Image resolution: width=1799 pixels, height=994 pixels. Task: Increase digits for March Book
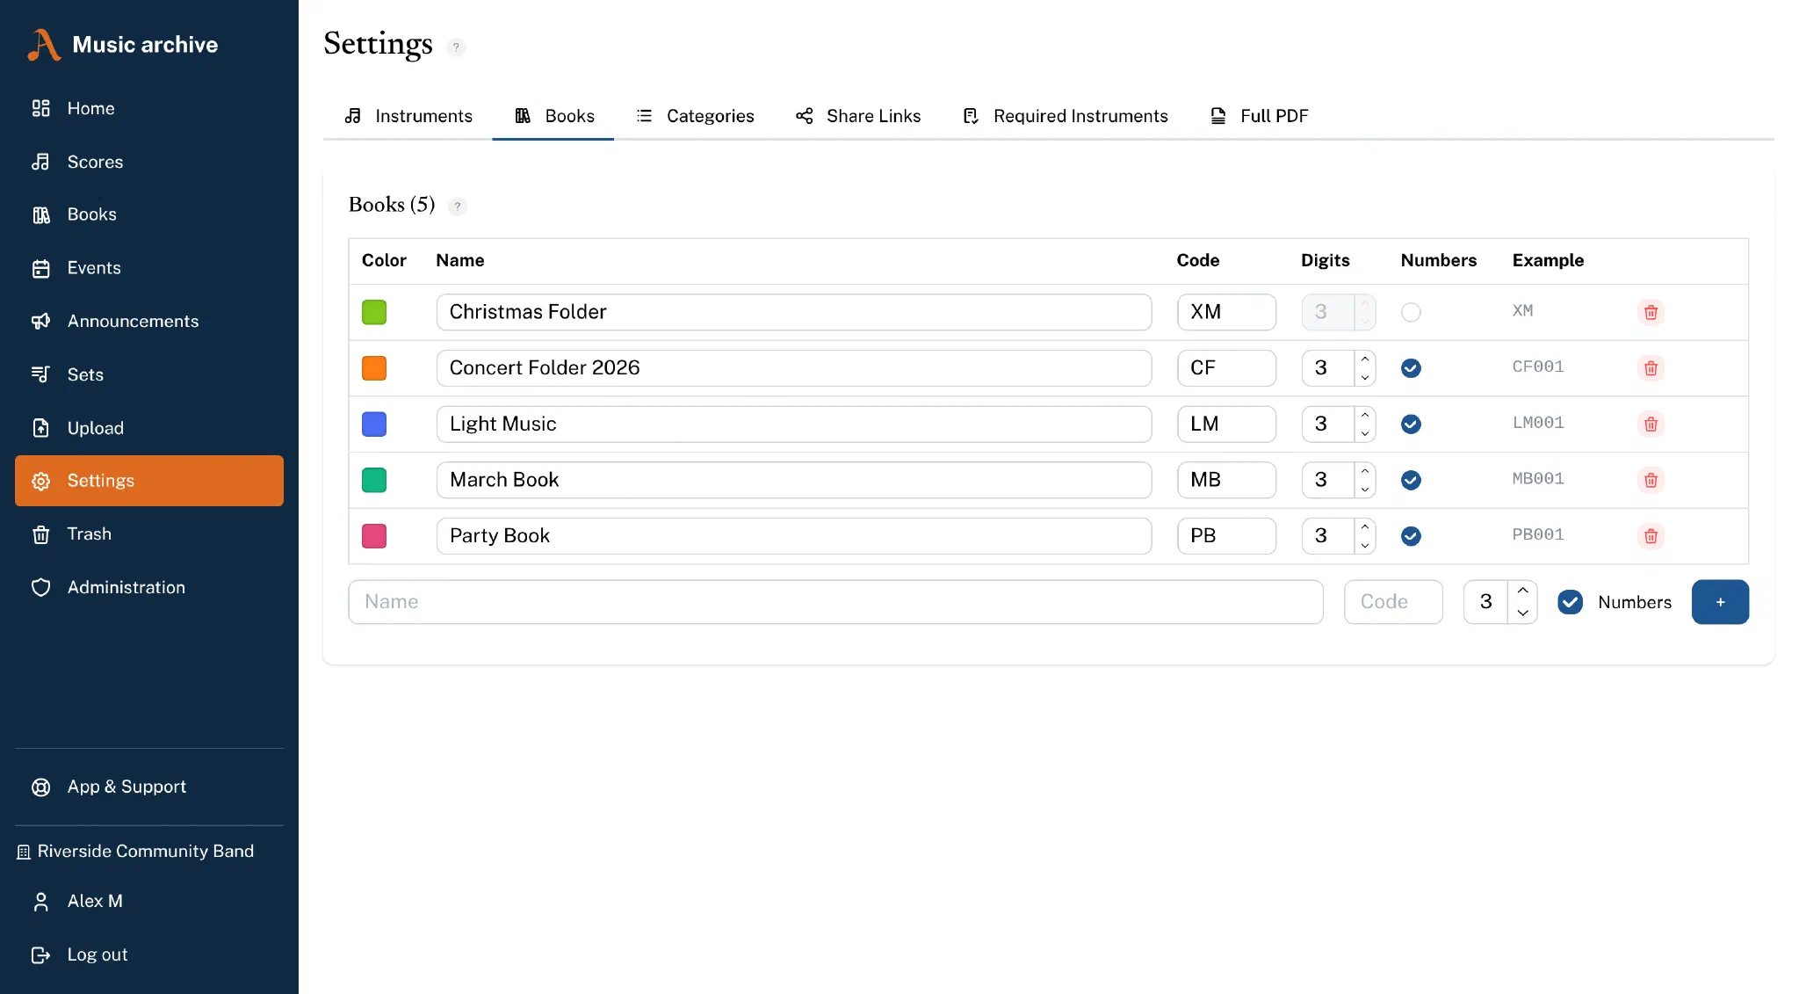pyautogui.click(x=1365, y=471)
